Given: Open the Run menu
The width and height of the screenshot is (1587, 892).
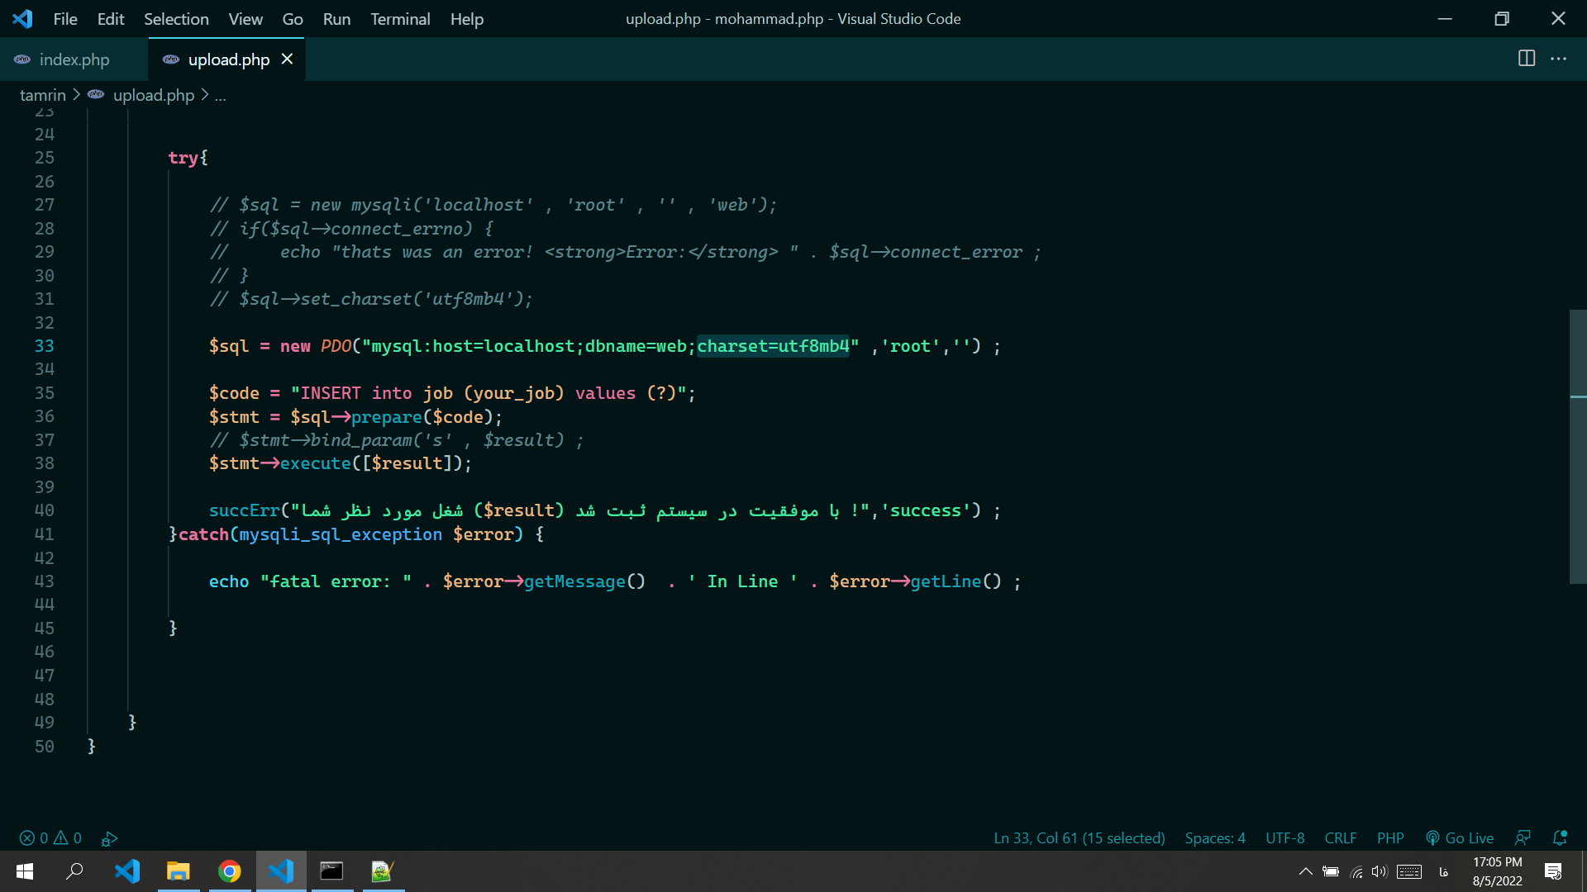Looking at the screenshot, I should click(336, 19).
